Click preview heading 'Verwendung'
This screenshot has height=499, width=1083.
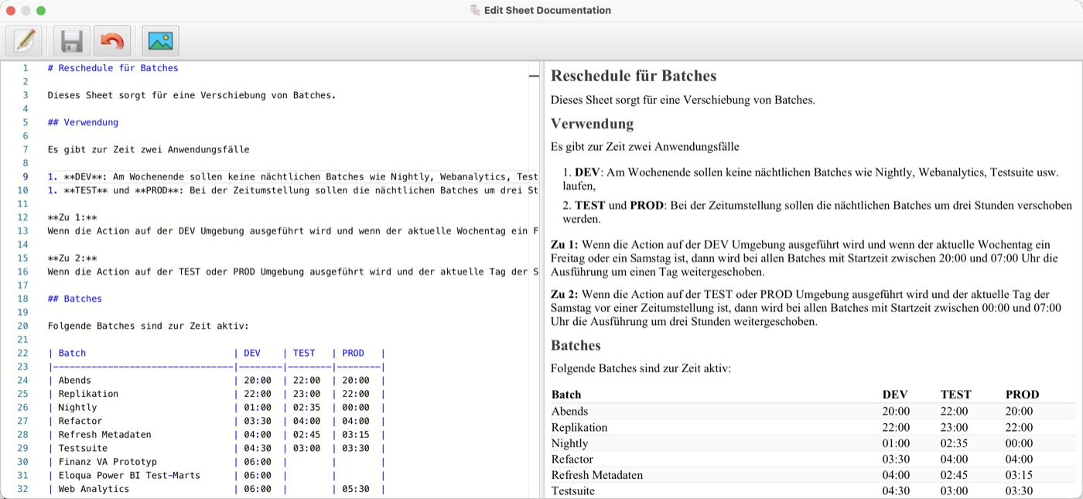pos(593,124)
